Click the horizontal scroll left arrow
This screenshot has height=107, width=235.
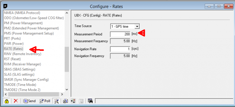6,94
